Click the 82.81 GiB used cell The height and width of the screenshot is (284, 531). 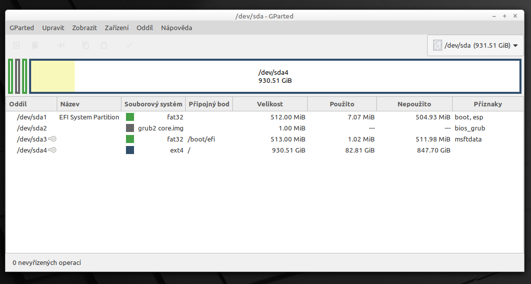[360, 151]
